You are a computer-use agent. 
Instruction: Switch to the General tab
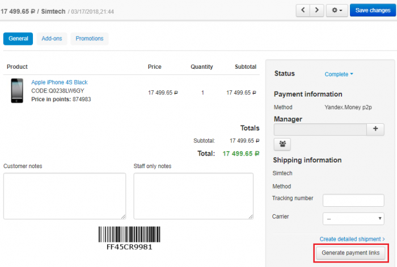coord(18,39)
